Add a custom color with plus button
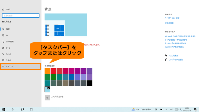199x112 pixels. tap(47, 98)
